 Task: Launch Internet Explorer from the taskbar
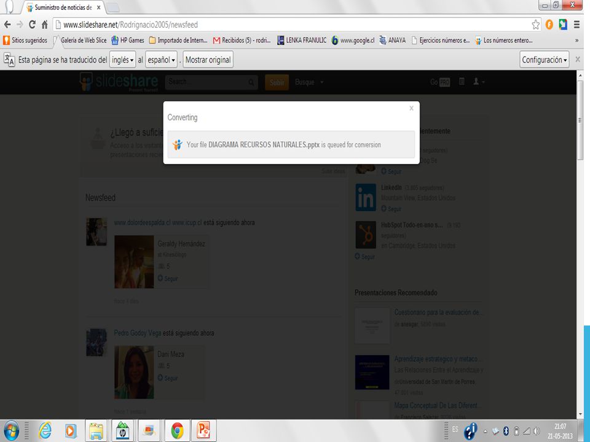coord(45,431)
